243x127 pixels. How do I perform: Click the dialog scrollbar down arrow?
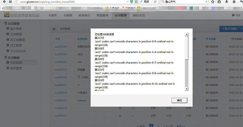[x=187, y=89]
